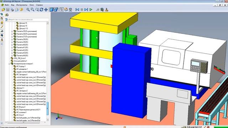228x128 pixels.
Task: Click the toolbar book-pages icon
Action: click(x=102, y=10)
